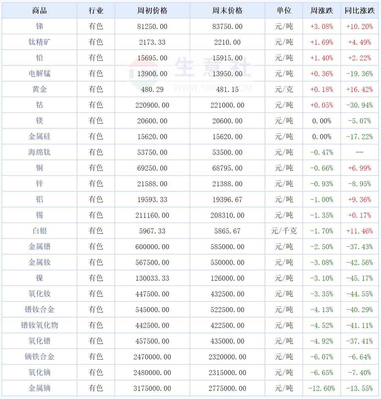
Task: Select the -0.93% weekly change value
Action: coord(322,184)
